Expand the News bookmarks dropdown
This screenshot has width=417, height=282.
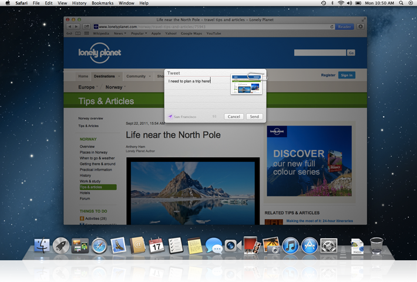(120, 33)
